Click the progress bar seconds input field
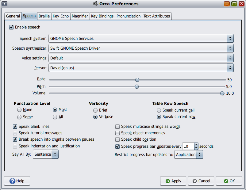This screenshot has width=246, height=190. tap(188, 146)
